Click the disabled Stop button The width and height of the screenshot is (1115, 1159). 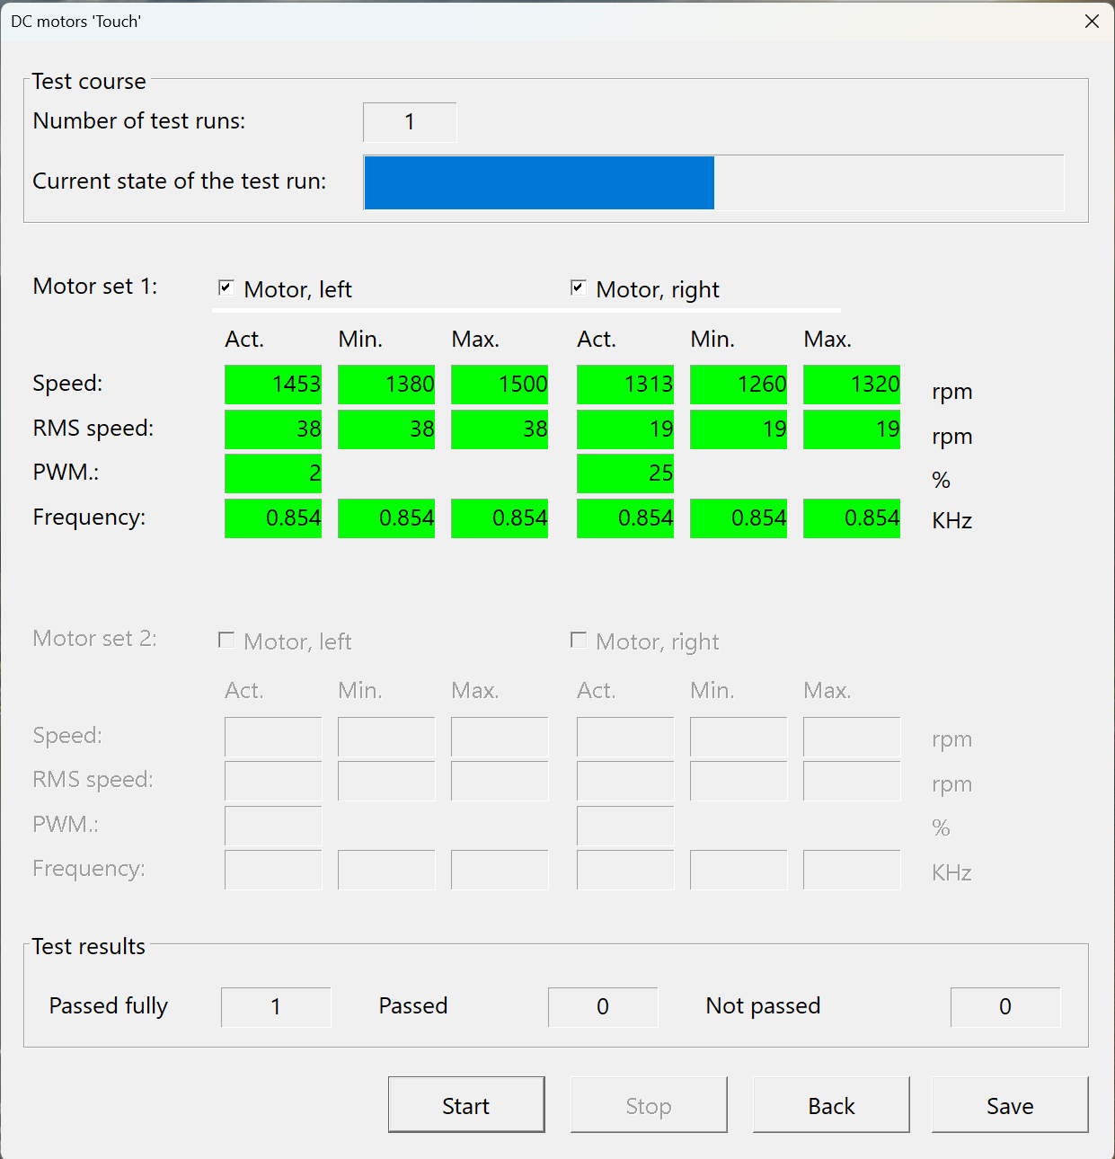(x=649, y=1104)
